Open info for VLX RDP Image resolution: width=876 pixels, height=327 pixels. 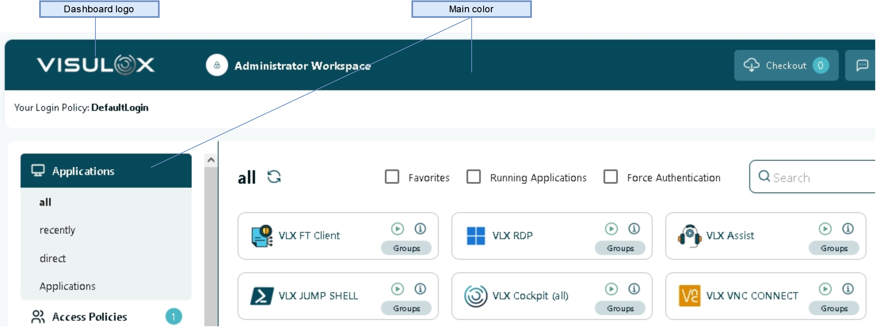click(x=634, y=229)
